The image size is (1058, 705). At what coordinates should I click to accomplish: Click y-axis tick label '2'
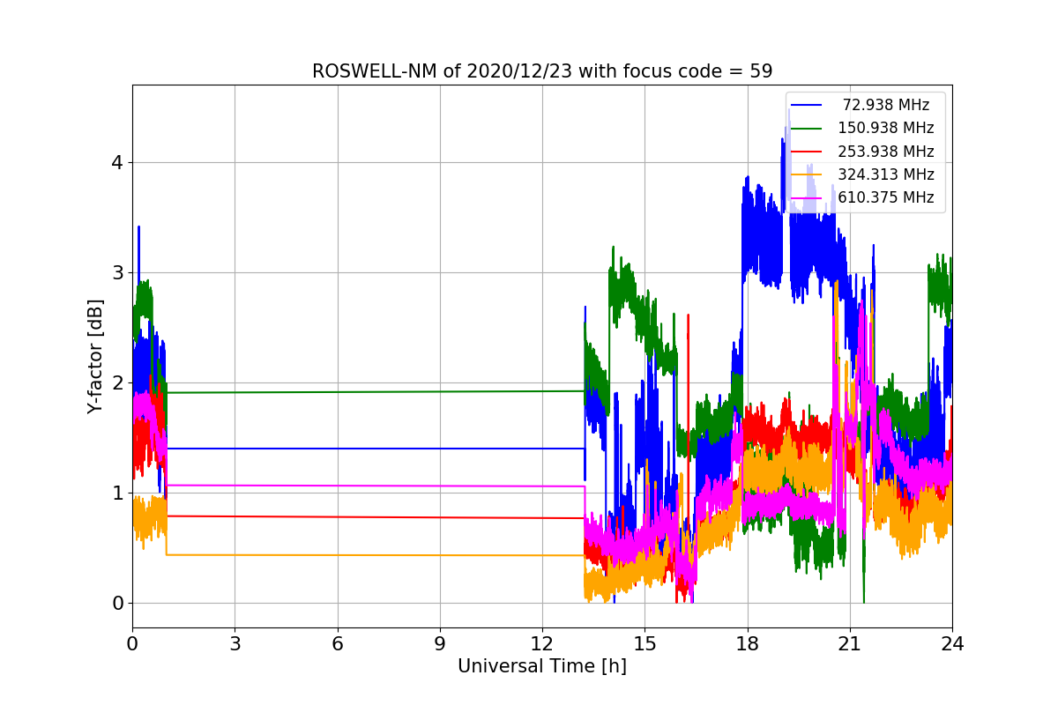pos(117,382)
